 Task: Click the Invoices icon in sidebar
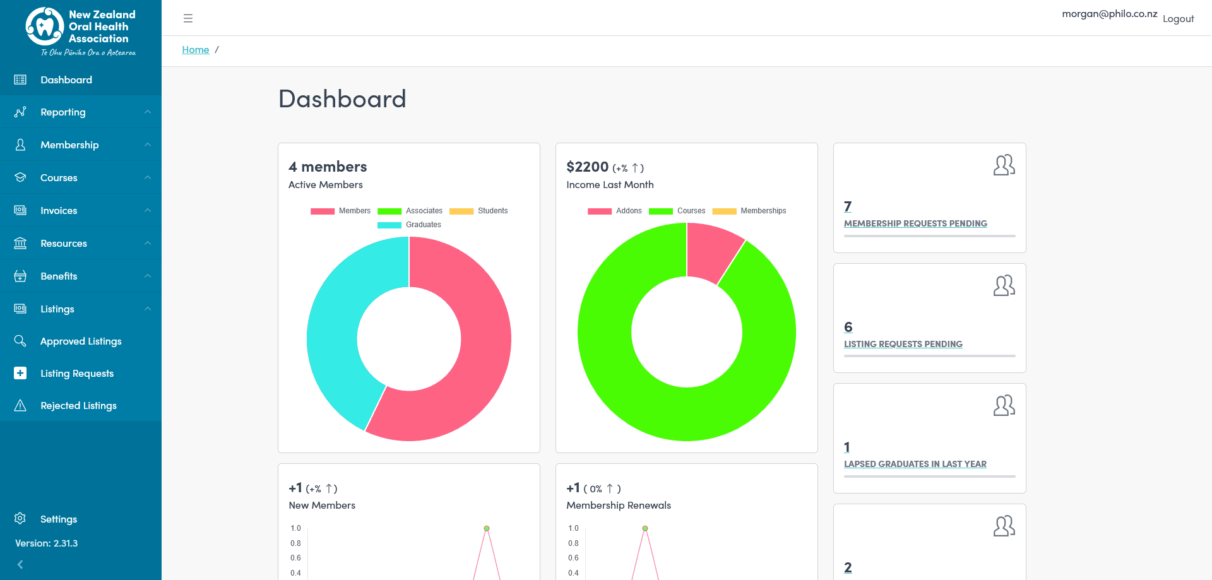tap(20, 210)
